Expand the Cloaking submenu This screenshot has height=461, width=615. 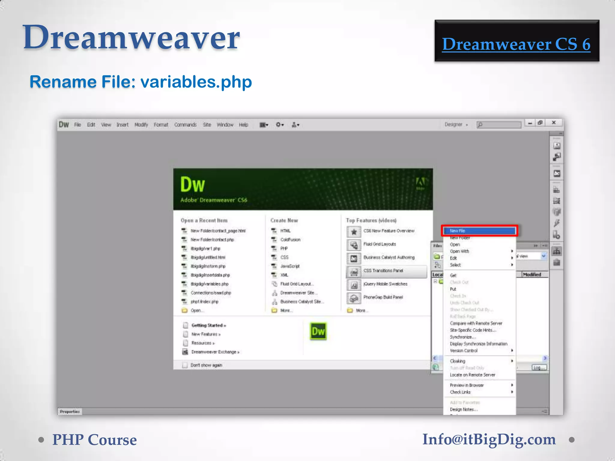tap(480, 361)
